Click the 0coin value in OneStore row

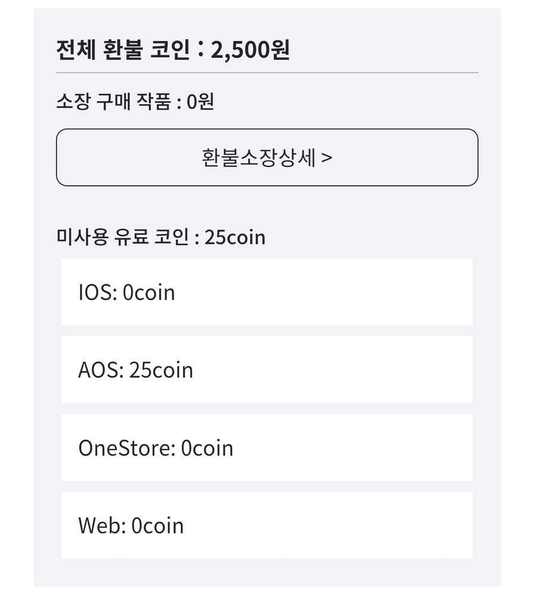(207, 448)
